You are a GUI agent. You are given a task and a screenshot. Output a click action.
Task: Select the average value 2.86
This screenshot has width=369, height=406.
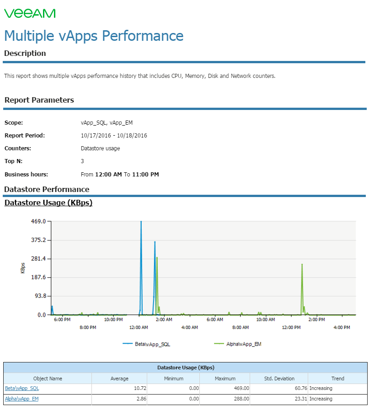pos(142,399)
